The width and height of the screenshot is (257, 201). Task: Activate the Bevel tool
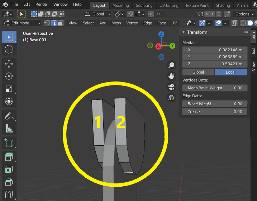click(x=9, y=182)
